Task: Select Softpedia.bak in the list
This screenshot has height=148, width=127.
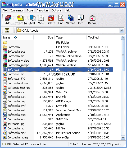Action: (16, 97)
